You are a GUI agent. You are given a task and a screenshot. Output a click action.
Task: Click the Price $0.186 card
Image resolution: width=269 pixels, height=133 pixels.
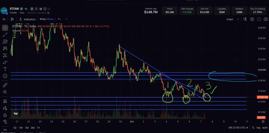(170, 11)
